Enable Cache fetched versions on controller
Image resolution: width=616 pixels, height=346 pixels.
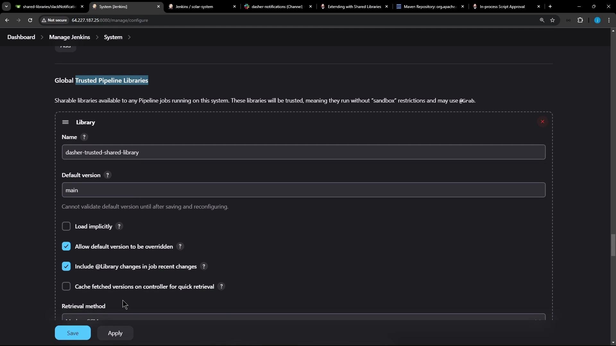click(x=66, y=286)
